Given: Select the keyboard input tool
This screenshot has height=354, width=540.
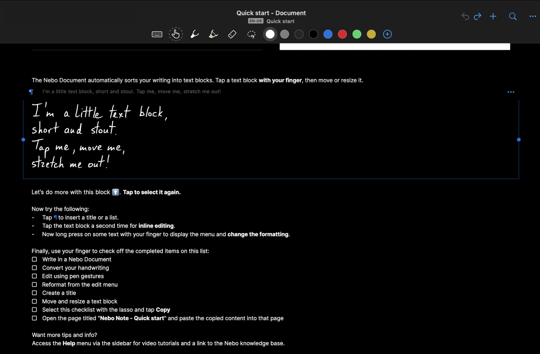Looking at the screenshot, I should (157, 34).
